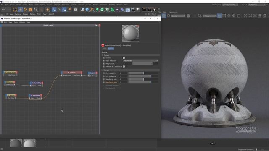
Task: Click Input Map Type animation dot
Action: point(104,61)
